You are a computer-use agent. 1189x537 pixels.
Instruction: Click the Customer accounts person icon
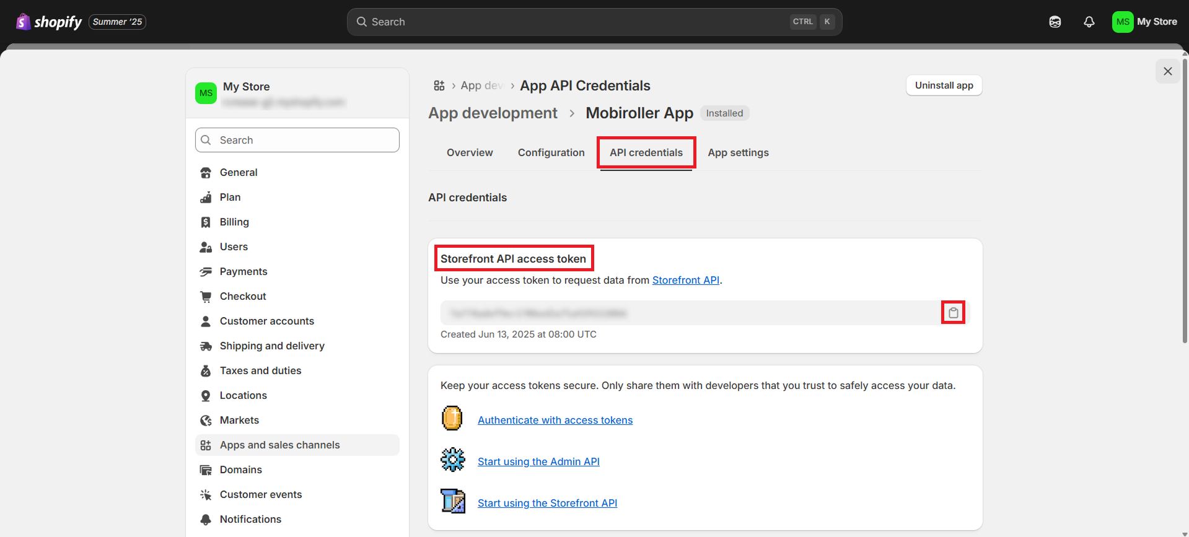(206, 321)
